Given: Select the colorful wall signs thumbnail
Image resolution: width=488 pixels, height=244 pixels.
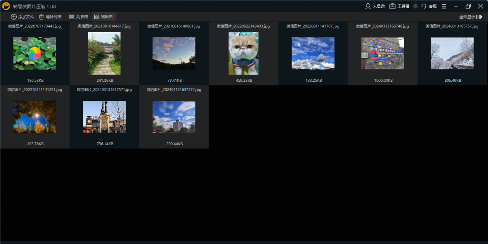Looking at the screenshot, I should point(382,53).
